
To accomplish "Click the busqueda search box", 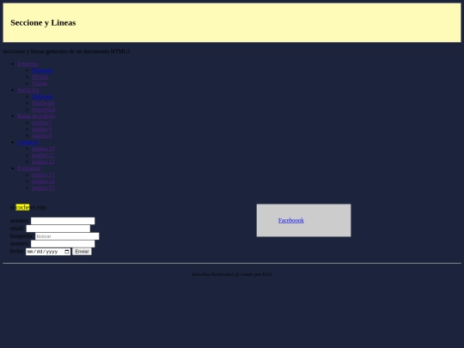I will coord(67,236).
